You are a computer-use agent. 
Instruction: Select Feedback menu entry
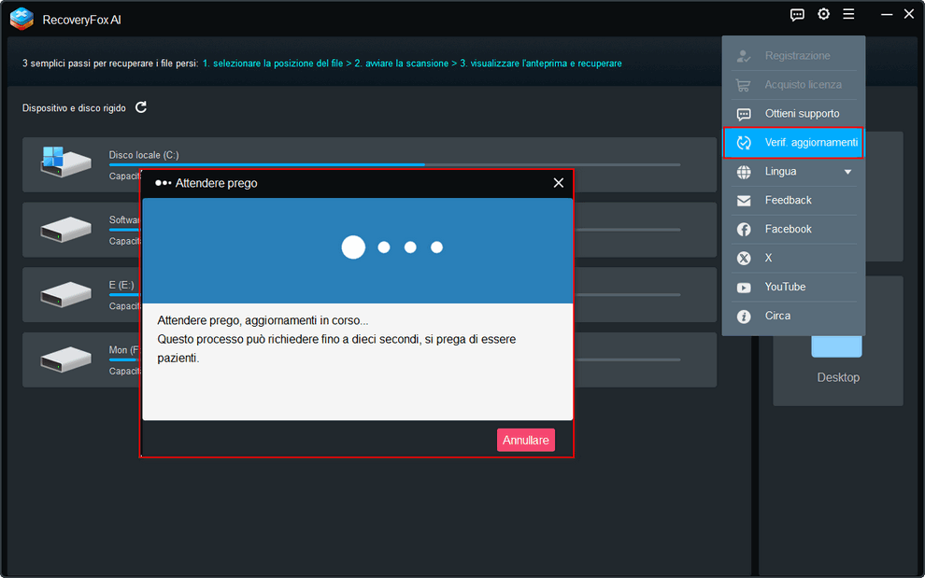(794, 200)
